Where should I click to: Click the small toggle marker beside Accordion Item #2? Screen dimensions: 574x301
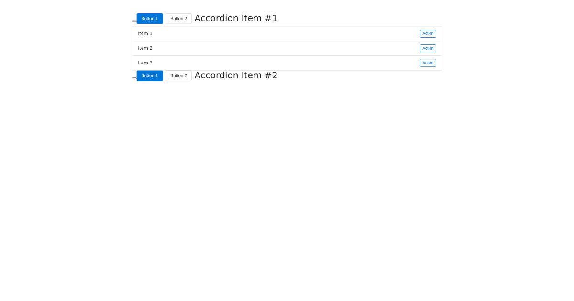point(134,78)
